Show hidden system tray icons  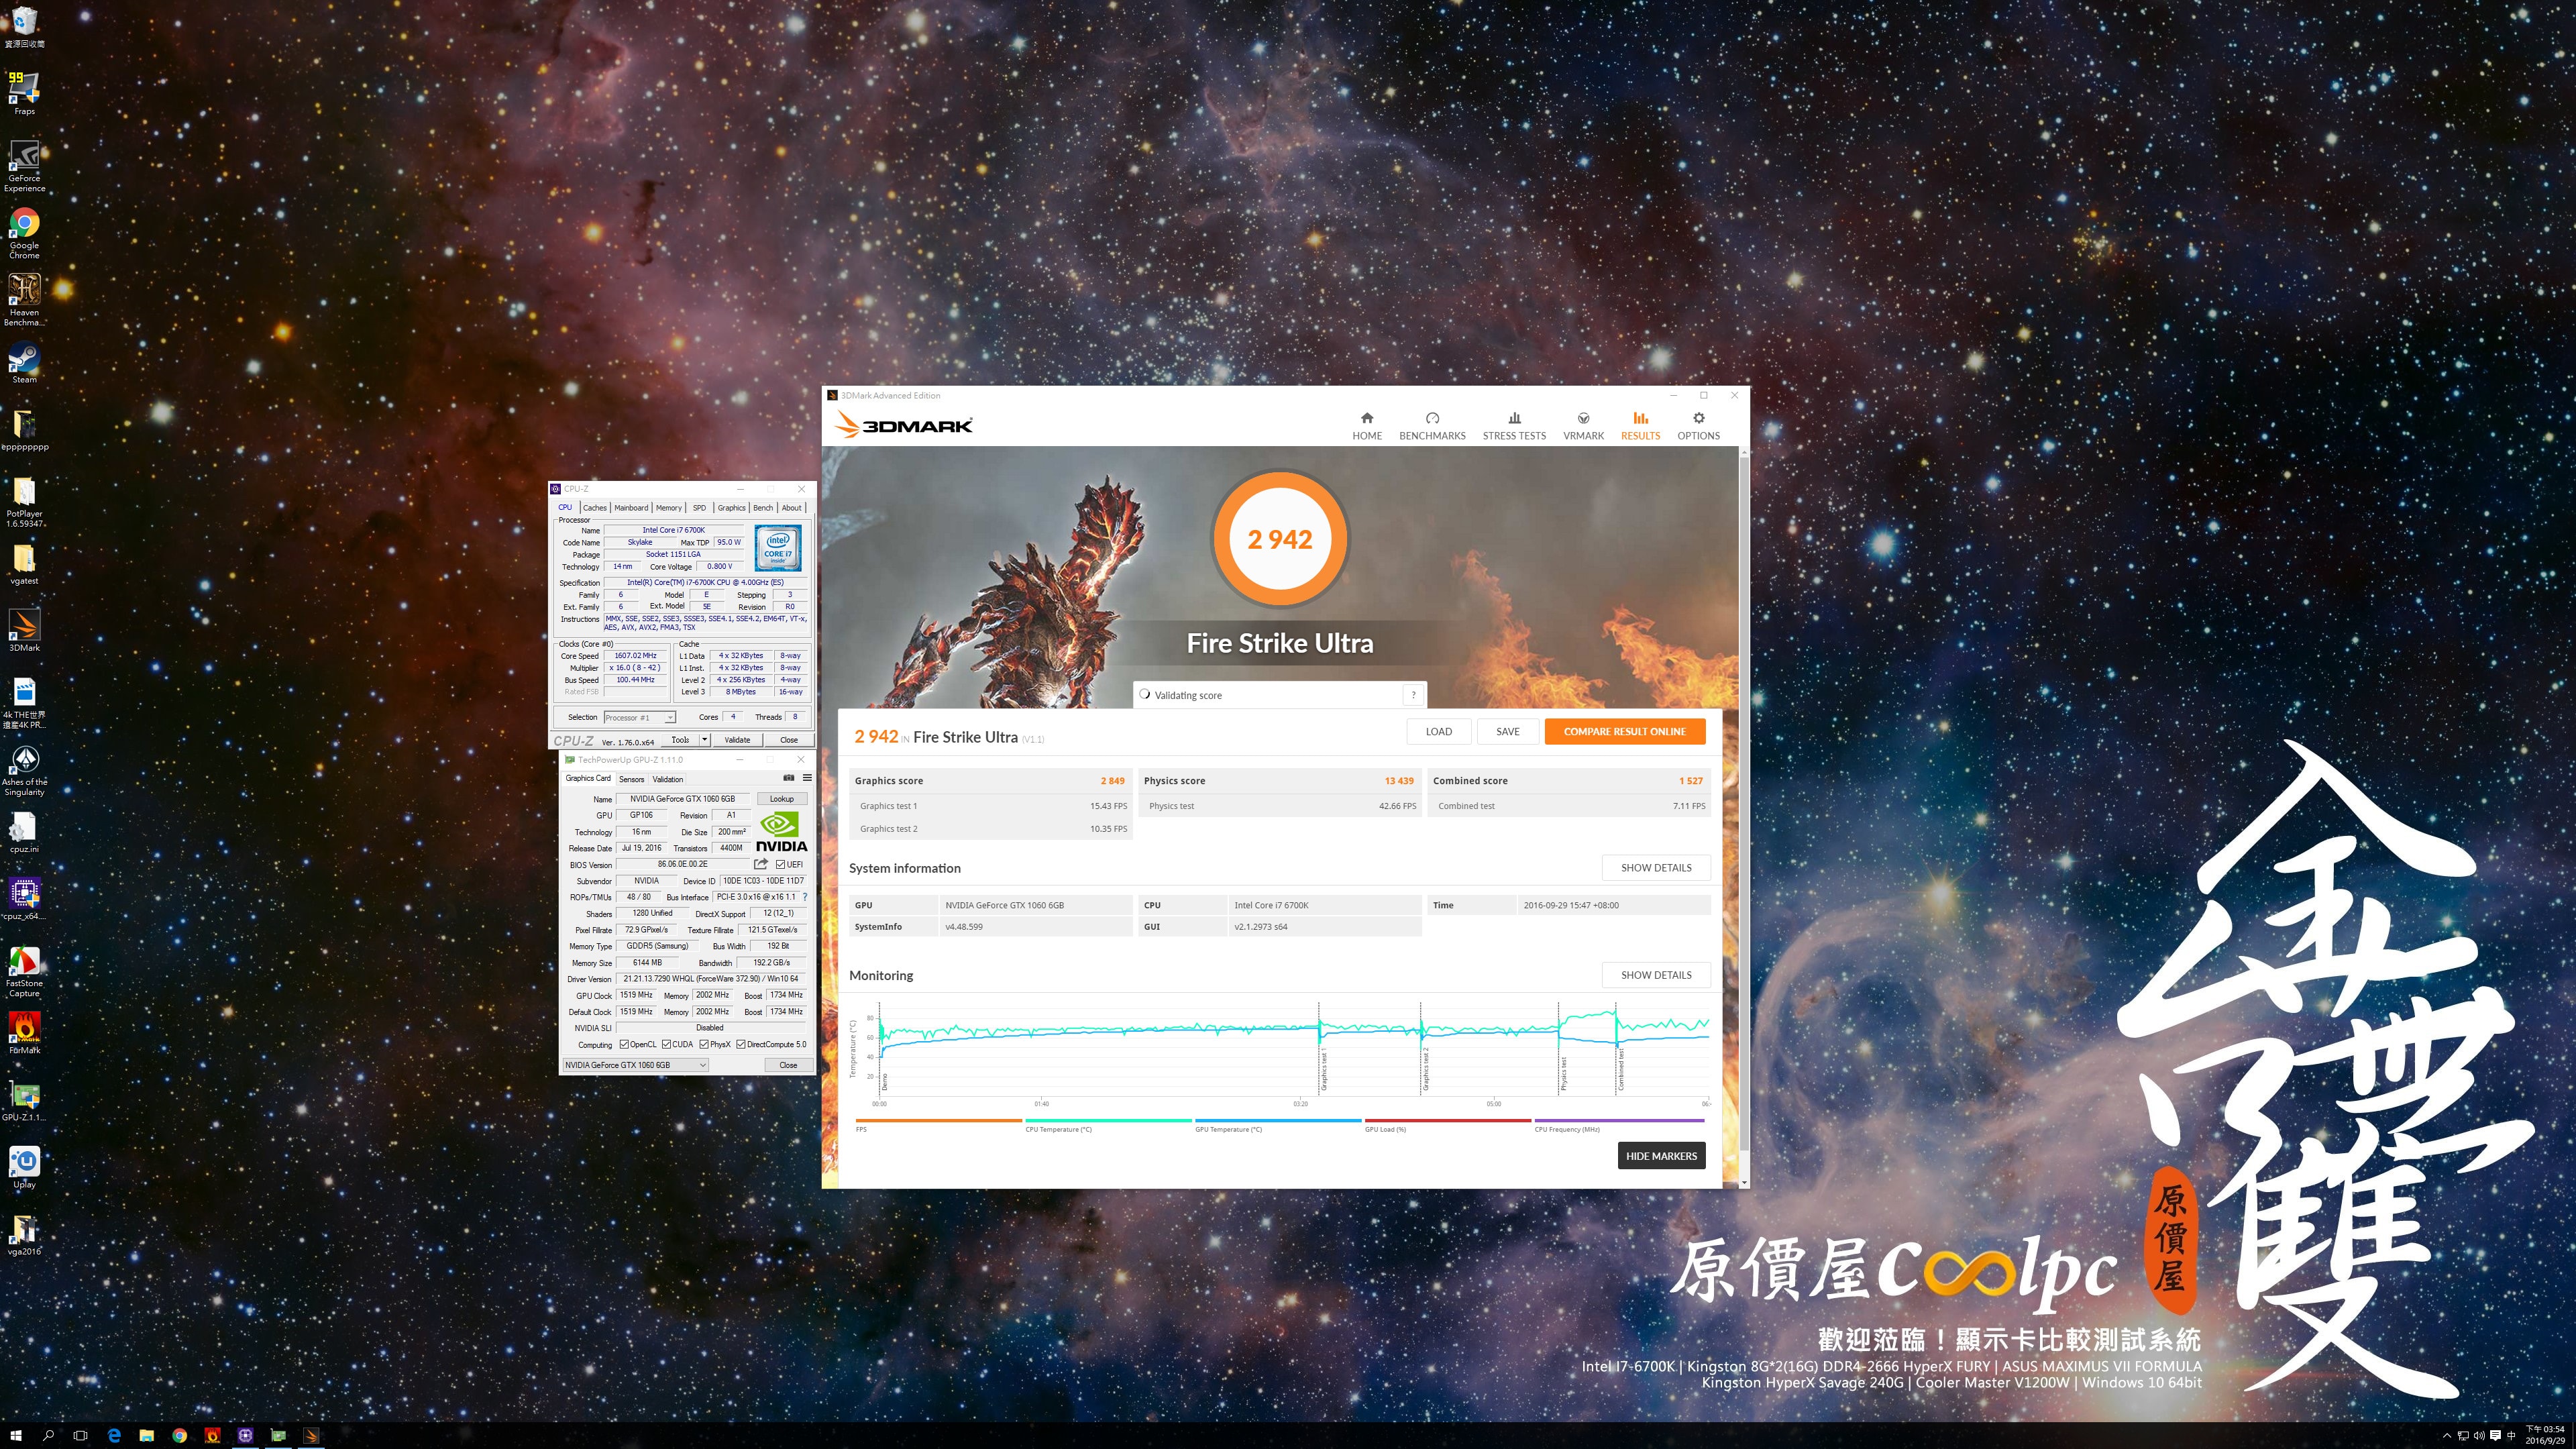[2447, 1435]
